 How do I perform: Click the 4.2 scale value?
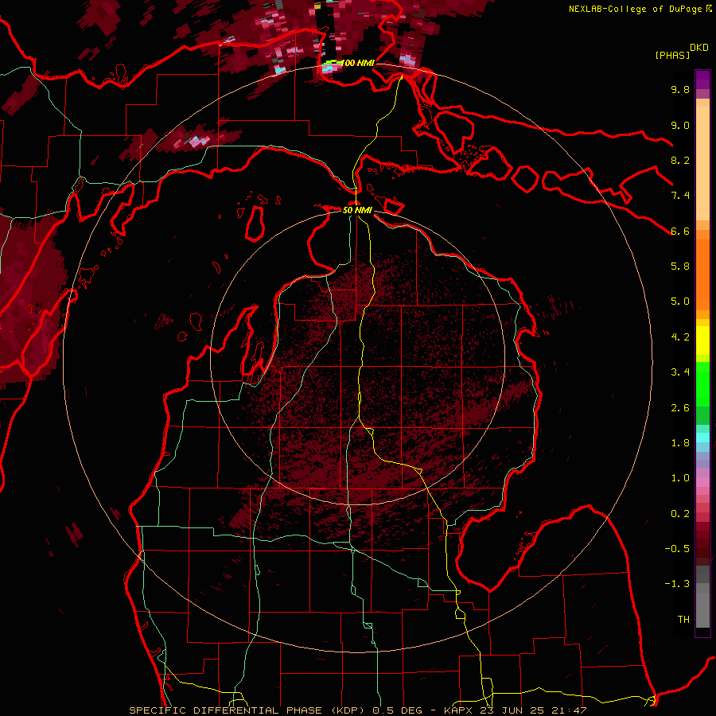coord(680,337)
